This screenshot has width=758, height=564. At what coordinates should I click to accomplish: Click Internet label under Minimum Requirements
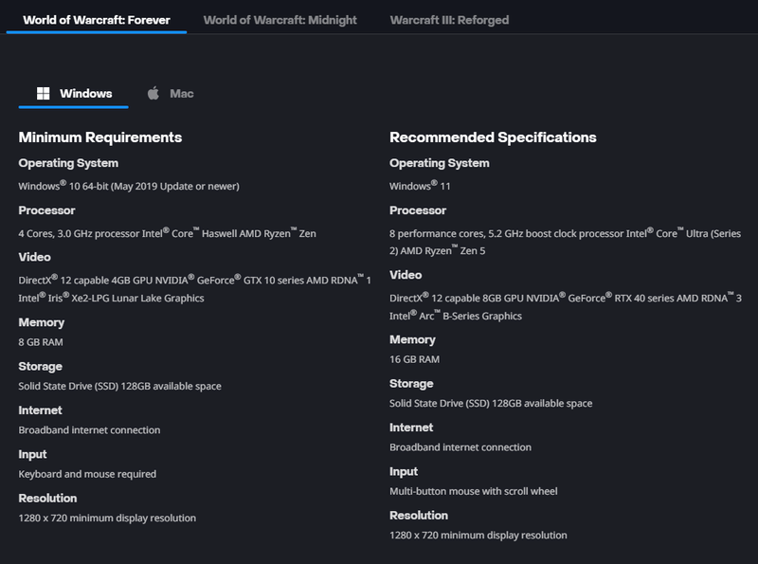40,410
